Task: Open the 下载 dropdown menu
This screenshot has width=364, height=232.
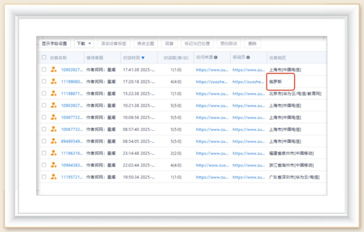Action: (84, 44)
